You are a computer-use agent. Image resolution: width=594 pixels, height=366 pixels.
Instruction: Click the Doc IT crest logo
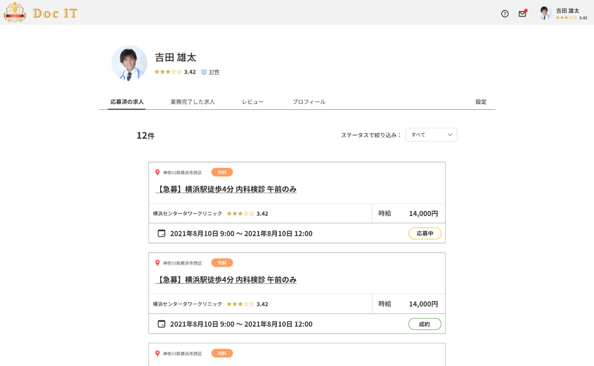(x=15, y=12)
